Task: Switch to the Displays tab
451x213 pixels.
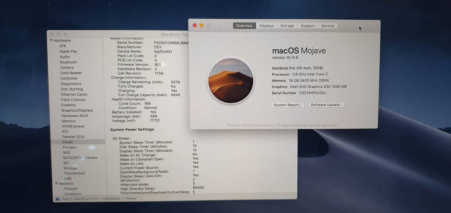Action: [266, 26]
